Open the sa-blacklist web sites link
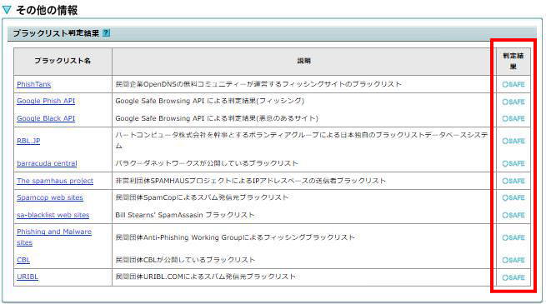This screenshot has width=546, height=304. [53, 215]
